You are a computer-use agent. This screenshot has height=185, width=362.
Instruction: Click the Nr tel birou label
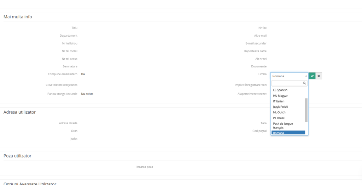click(70, 43)
